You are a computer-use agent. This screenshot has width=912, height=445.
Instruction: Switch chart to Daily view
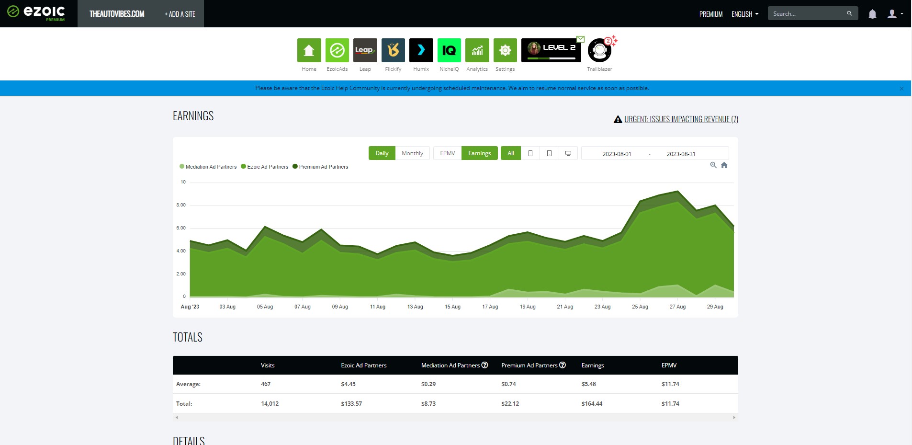click(382, 153)
